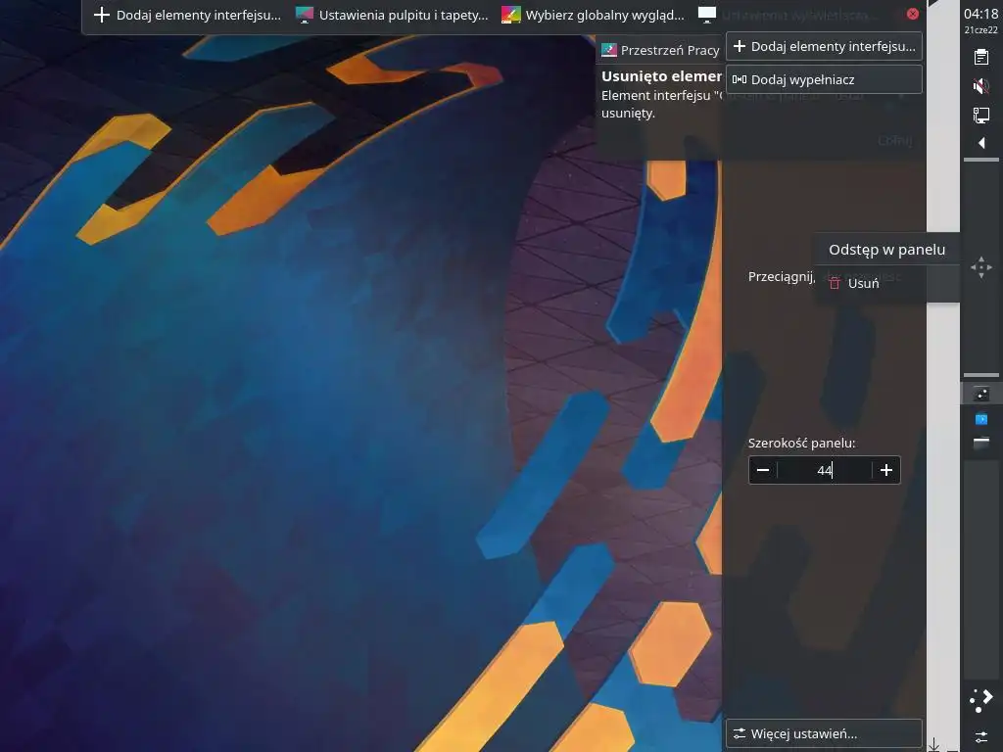This screenshot has width=1003, height=752.
Task: Open the wired network tray icon
Action: (980, 115)
